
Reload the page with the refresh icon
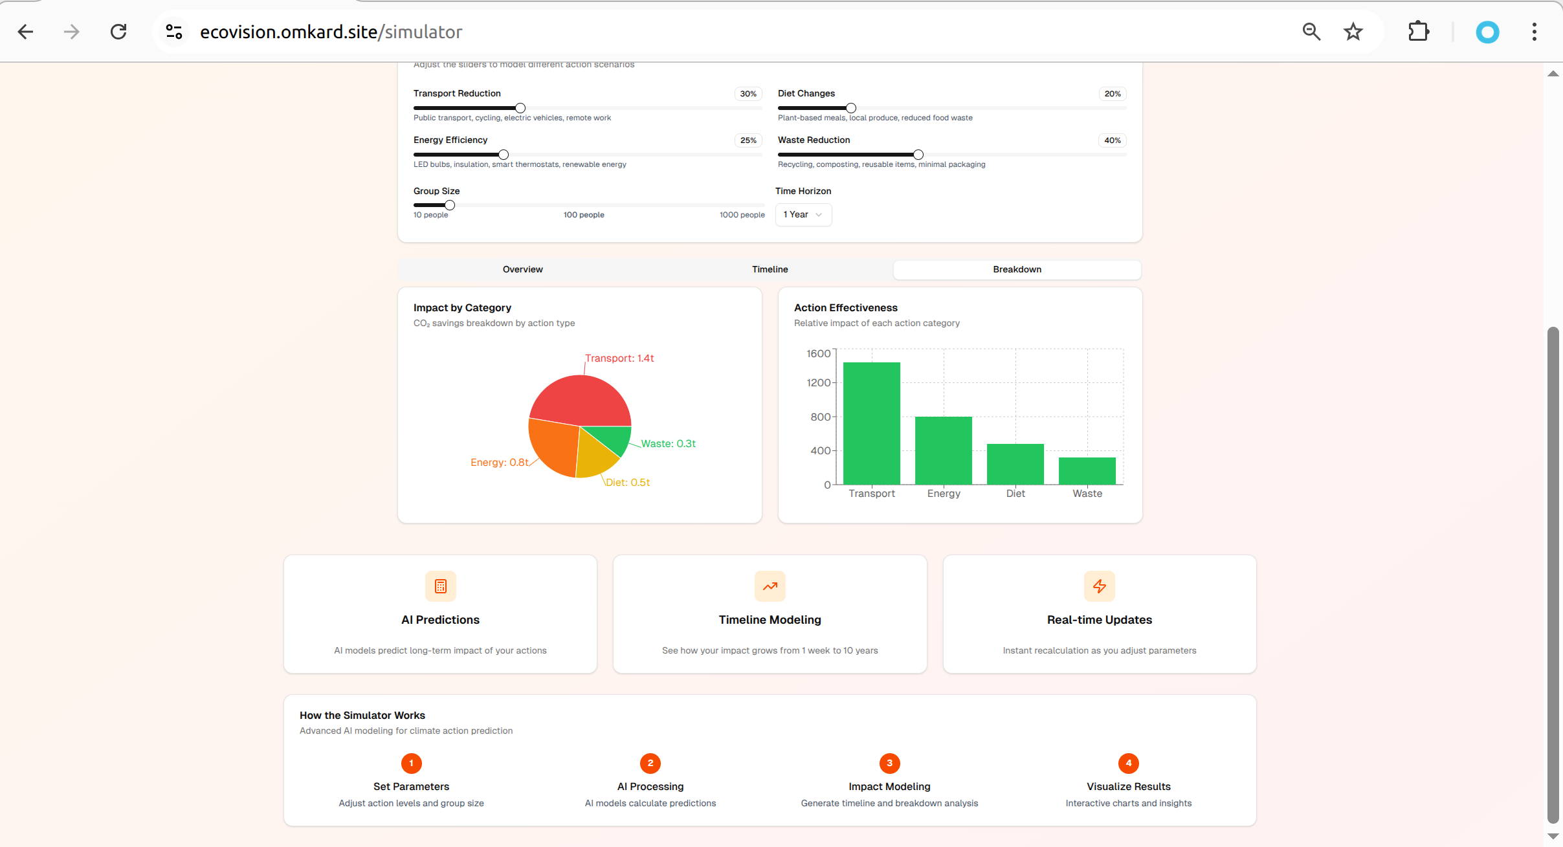coord(118,32)
